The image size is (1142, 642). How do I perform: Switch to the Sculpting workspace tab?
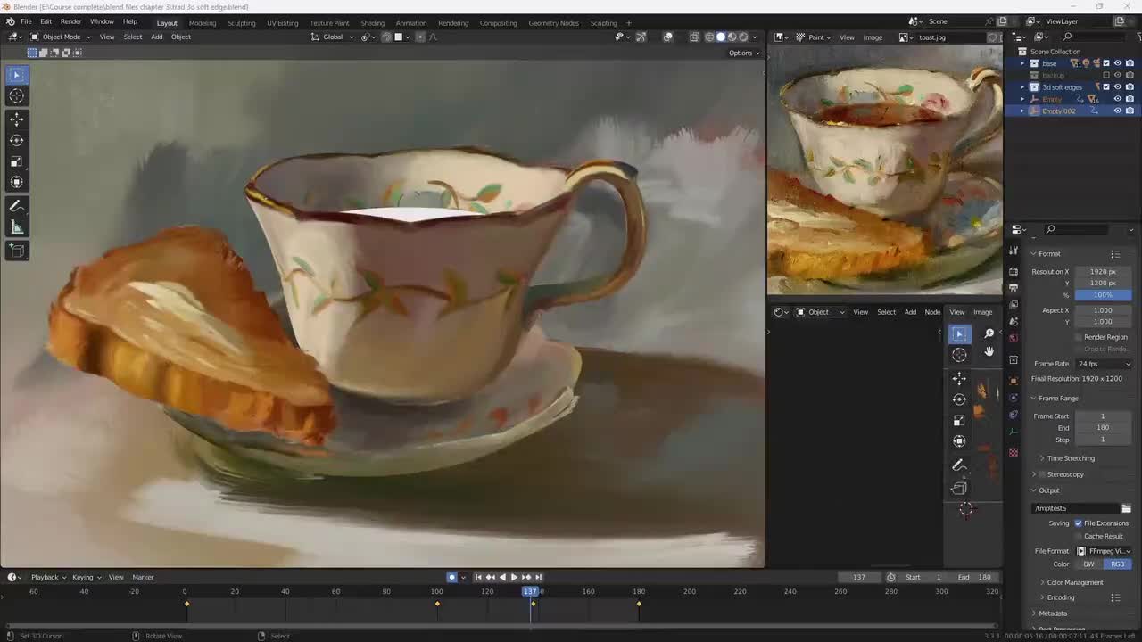[x=241, y=22]
